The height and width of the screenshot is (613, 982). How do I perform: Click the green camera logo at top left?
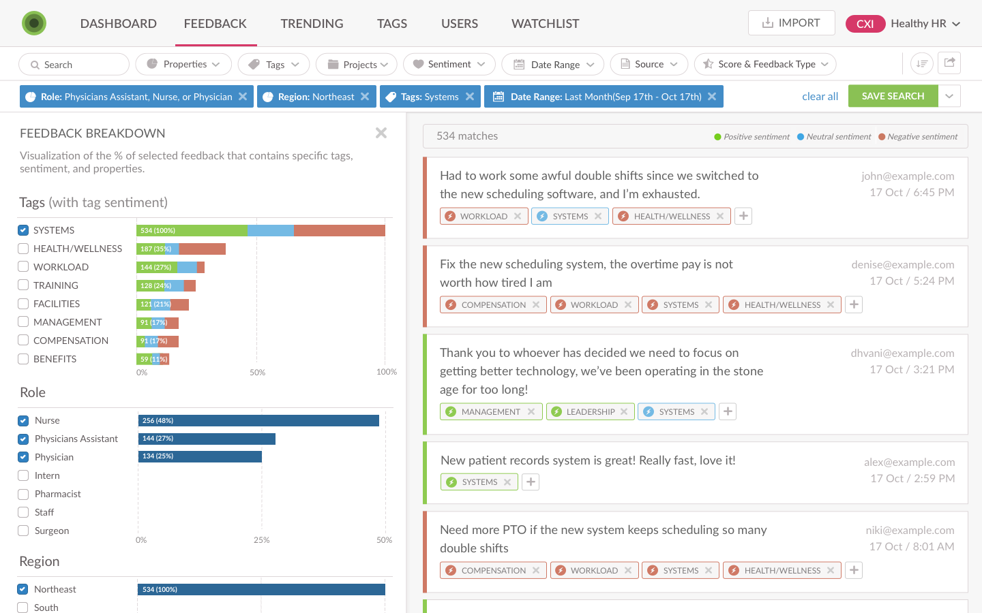(33, 22)
